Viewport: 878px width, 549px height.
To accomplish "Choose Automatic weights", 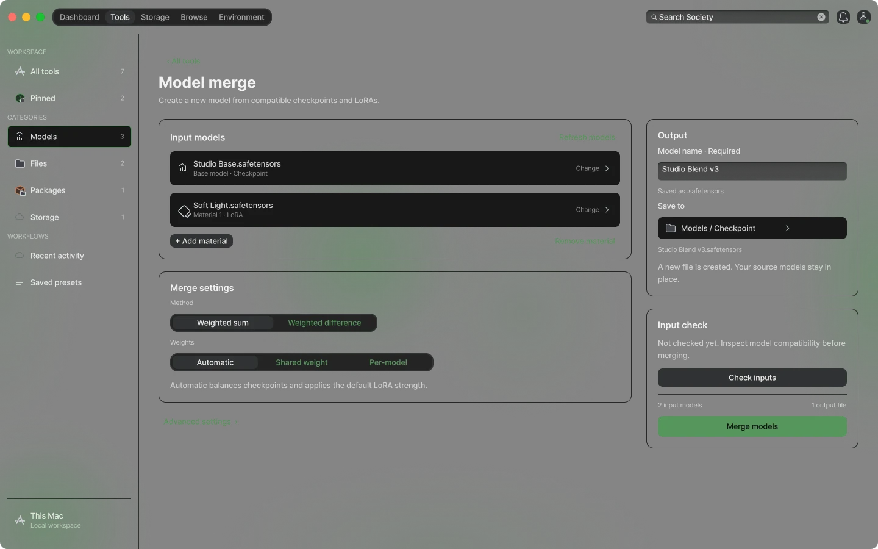I will click(215, 362).
